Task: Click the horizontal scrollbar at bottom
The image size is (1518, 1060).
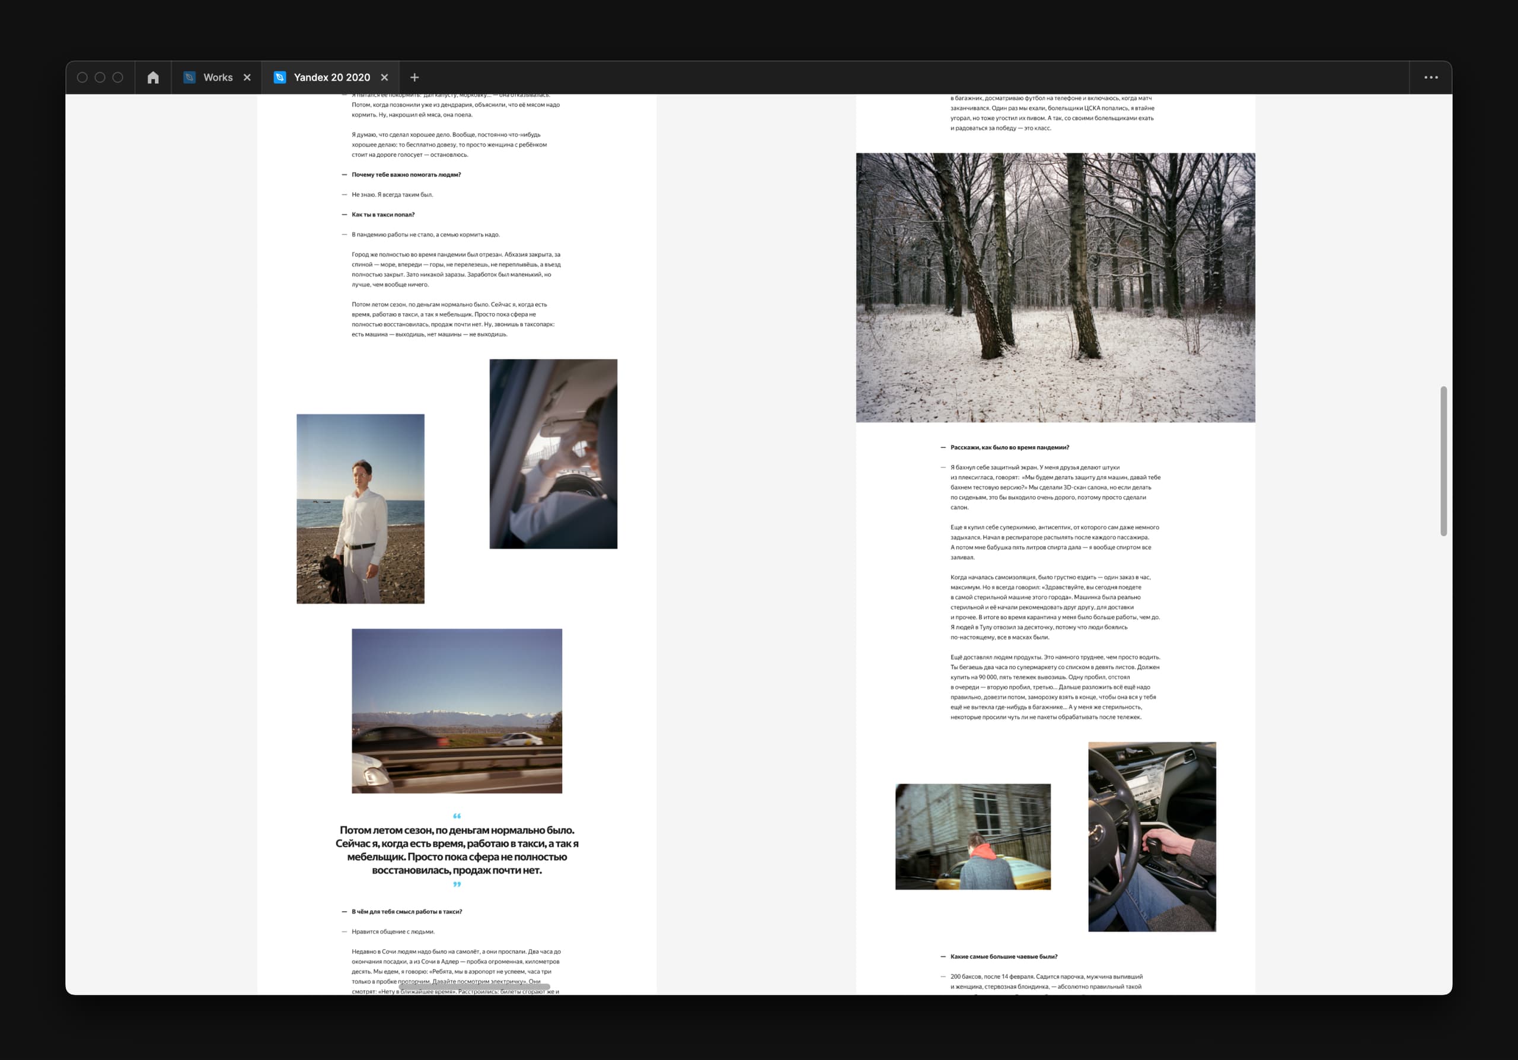Action: tap(474, 986)
